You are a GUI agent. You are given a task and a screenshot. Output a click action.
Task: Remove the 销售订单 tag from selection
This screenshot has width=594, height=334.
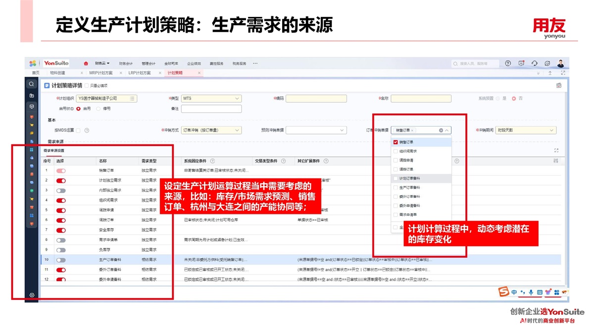pyautogui.click(x=412, y=131)
